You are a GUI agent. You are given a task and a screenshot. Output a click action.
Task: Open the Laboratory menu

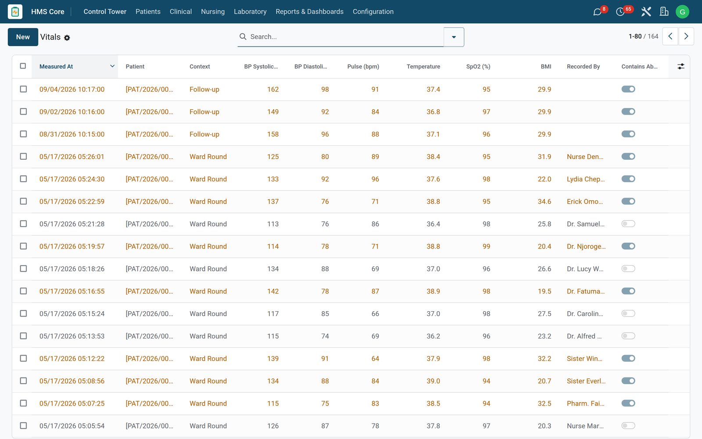click(x=250, y=11)
